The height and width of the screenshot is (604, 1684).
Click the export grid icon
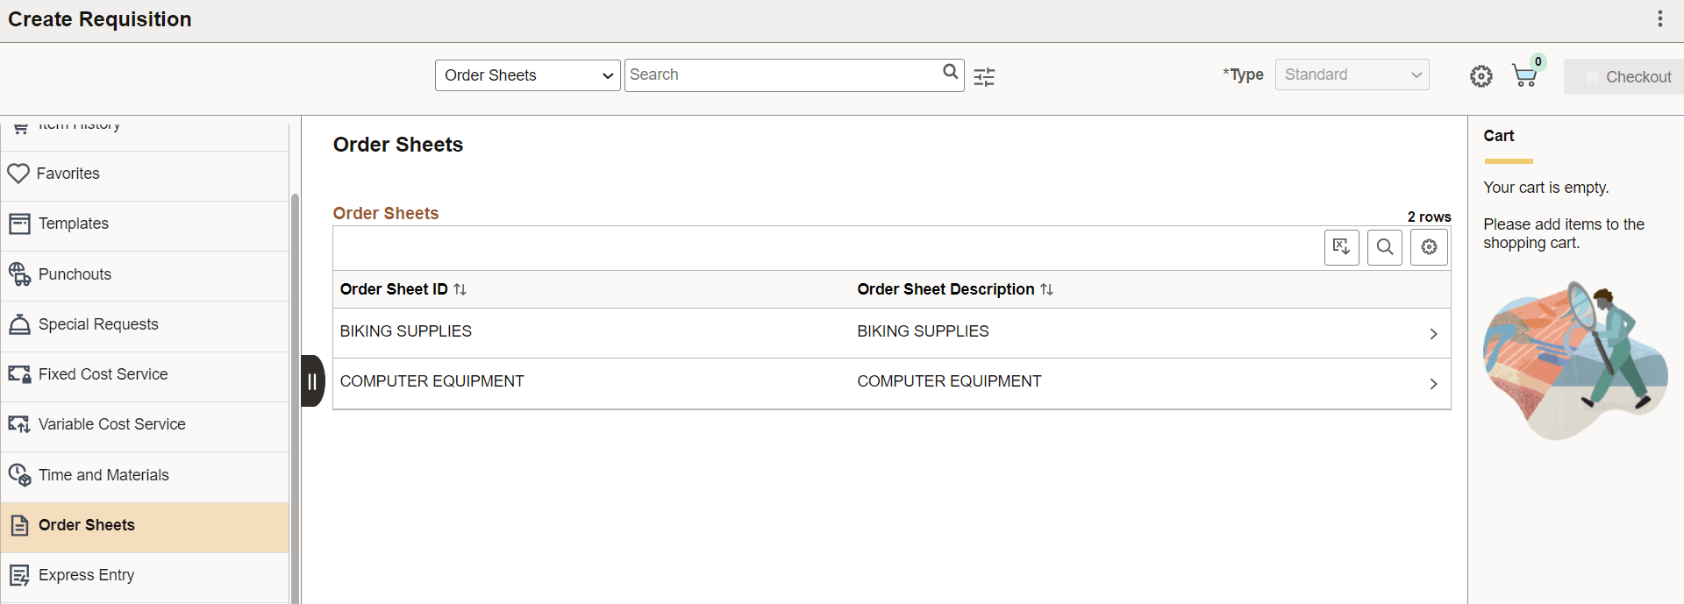pos(1341,247)
